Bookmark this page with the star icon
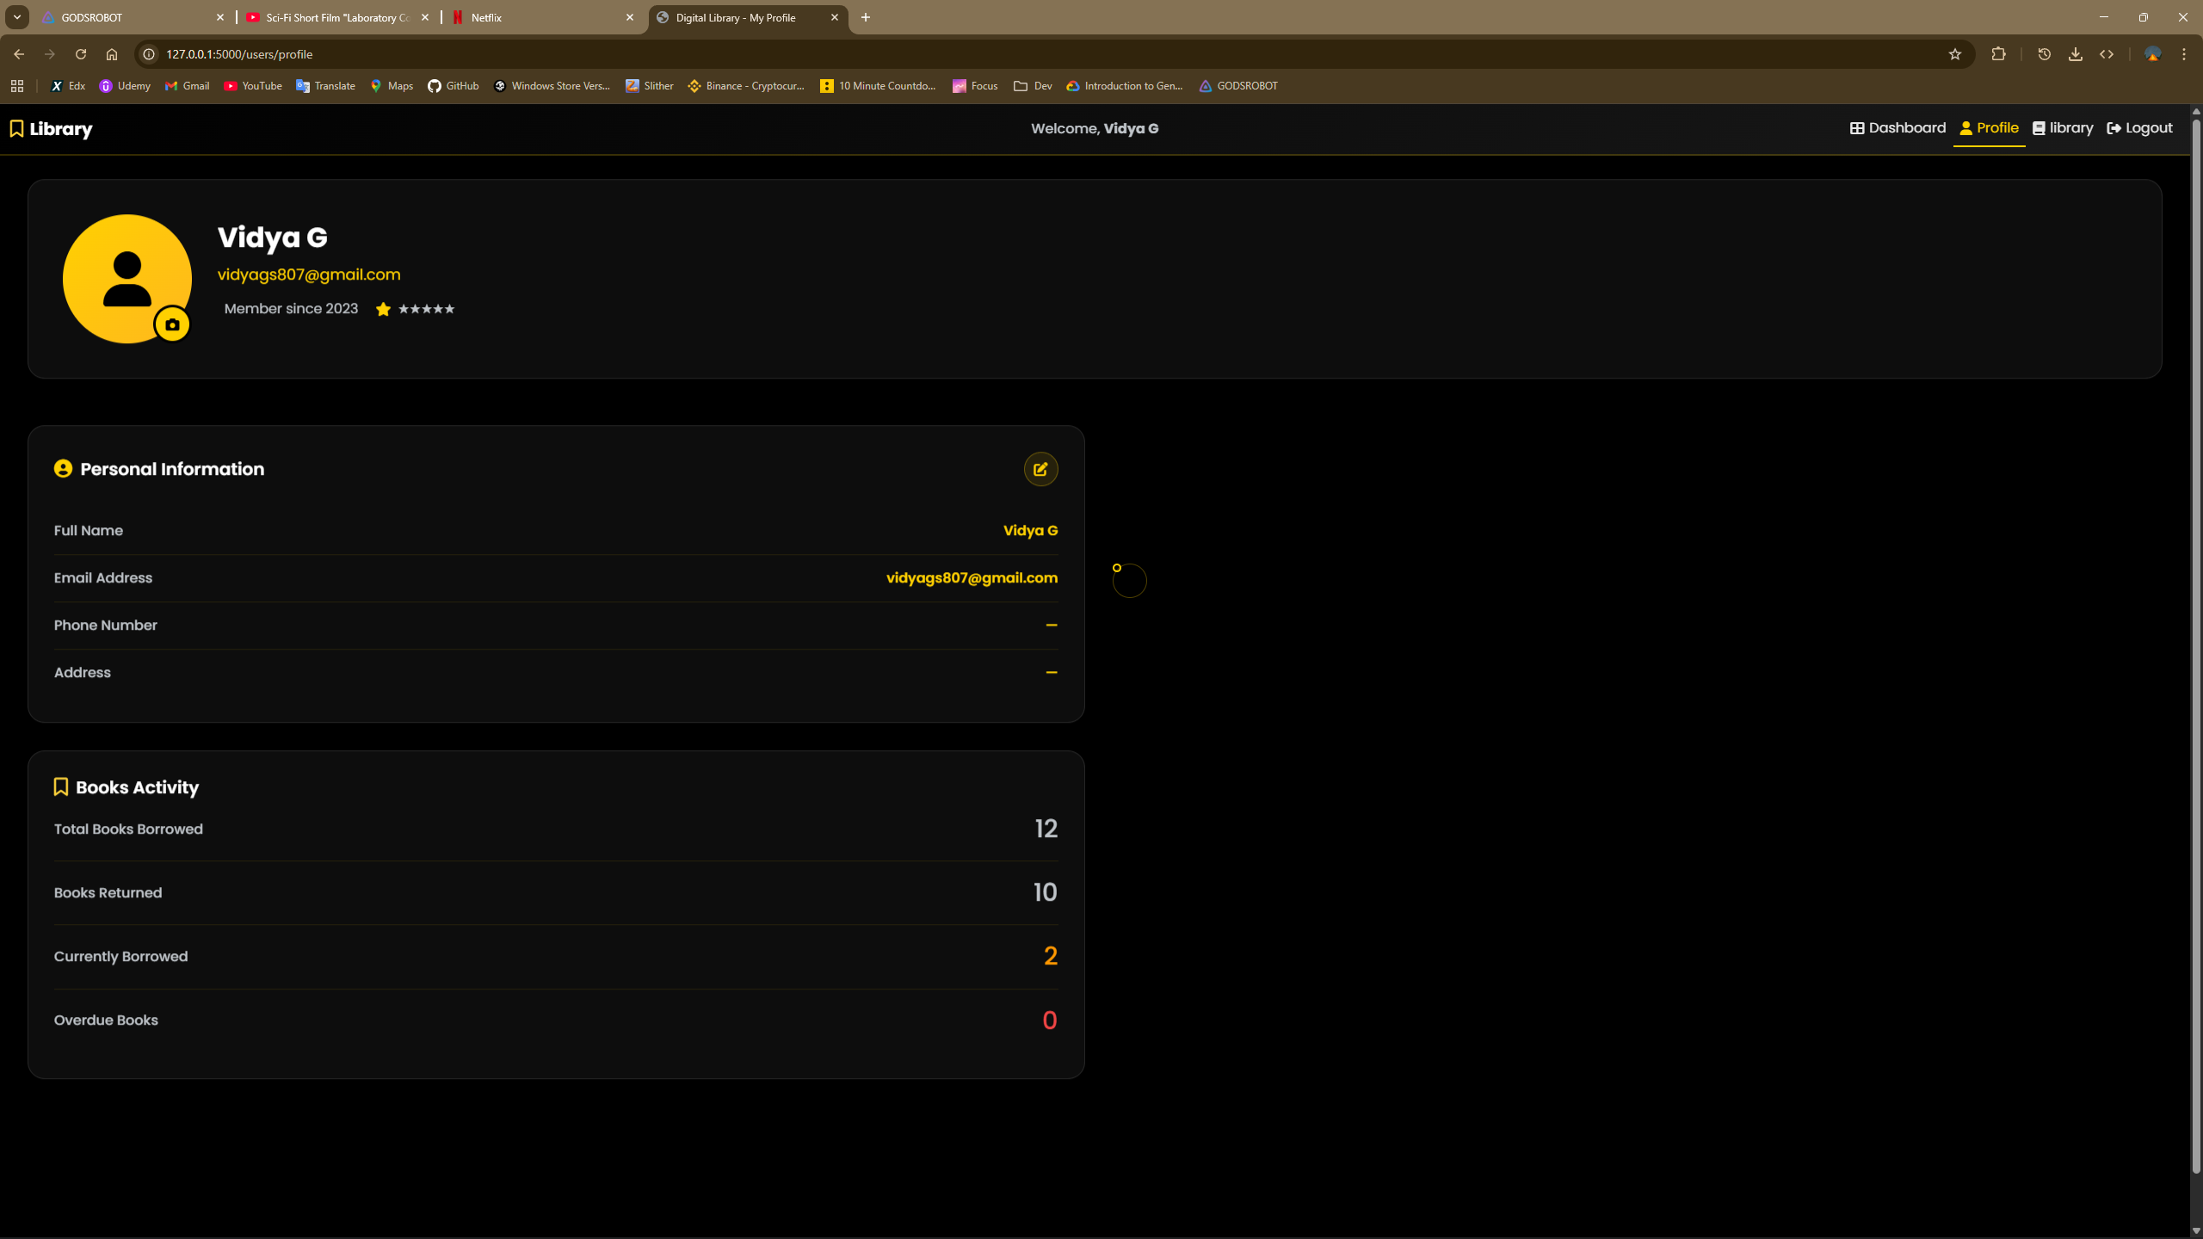 point(1953,53)
